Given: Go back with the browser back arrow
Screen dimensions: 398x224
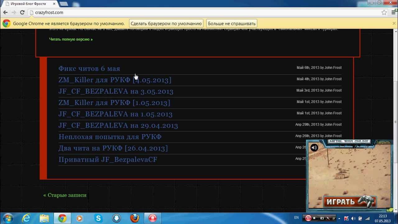Looking at the screenshot, I should coord(5,12).
